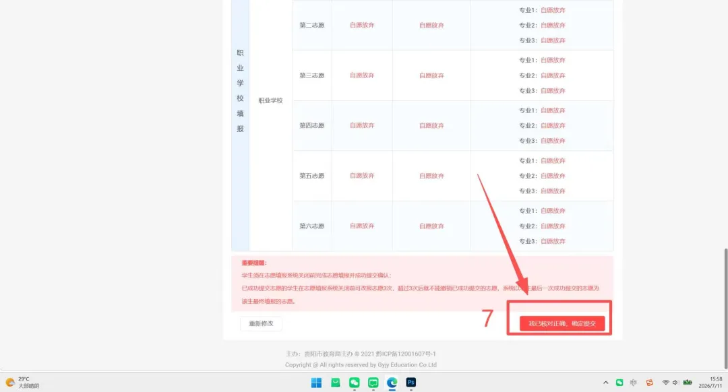Click 专业3 value in the 第五志愿 row
This screenshot has height=392, width=728.
coord(553,191)
